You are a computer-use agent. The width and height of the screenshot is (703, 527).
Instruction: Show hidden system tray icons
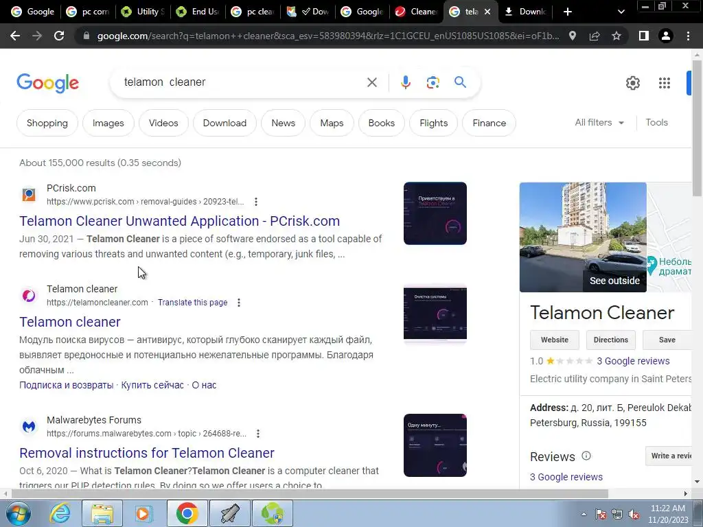pos(584,515)
